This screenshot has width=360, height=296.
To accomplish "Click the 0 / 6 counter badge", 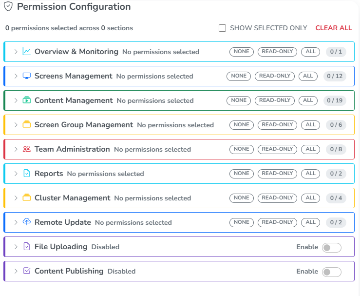I will pos(336,125).
